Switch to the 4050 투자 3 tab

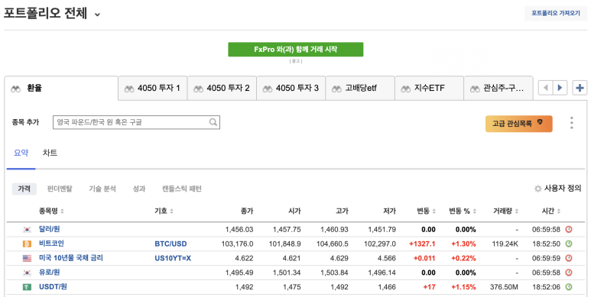pos(291,89)
